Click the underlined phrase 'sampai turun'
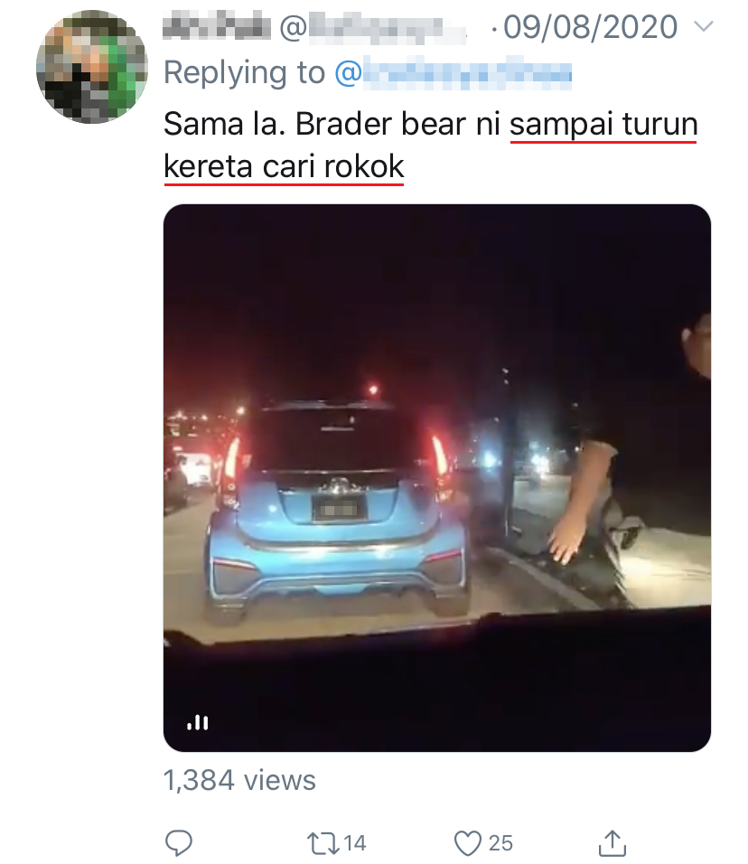This screenshot has height=864, width=748. 603,124
